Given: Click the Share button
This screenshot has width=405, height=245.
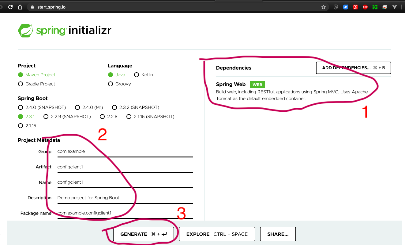Looking at the screenshot, I should pyautogui.click(x=278, y=234).
